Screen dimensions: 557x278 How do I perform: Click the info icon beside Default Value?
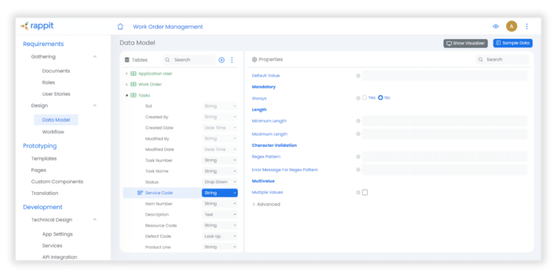coord(358,76)
